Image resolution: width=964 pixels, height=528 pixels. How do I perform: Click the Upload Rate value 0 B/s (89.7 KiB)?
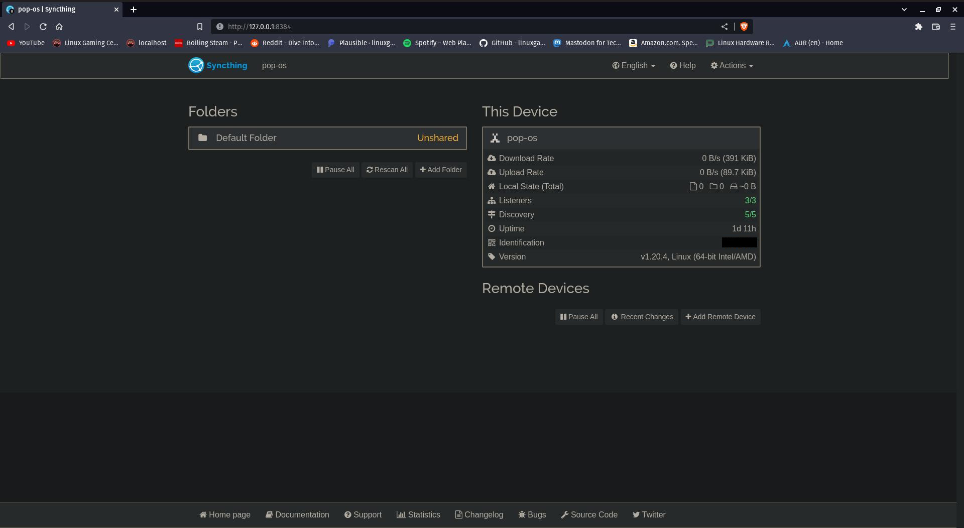coord(728,172)
